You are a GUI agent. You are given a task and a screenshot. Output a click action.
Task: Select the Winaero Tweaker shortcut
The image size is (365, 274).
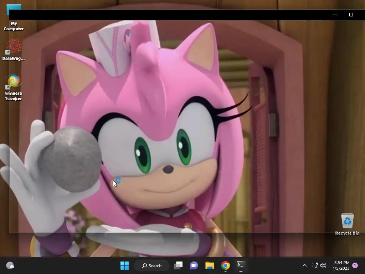tap(14, 87)
